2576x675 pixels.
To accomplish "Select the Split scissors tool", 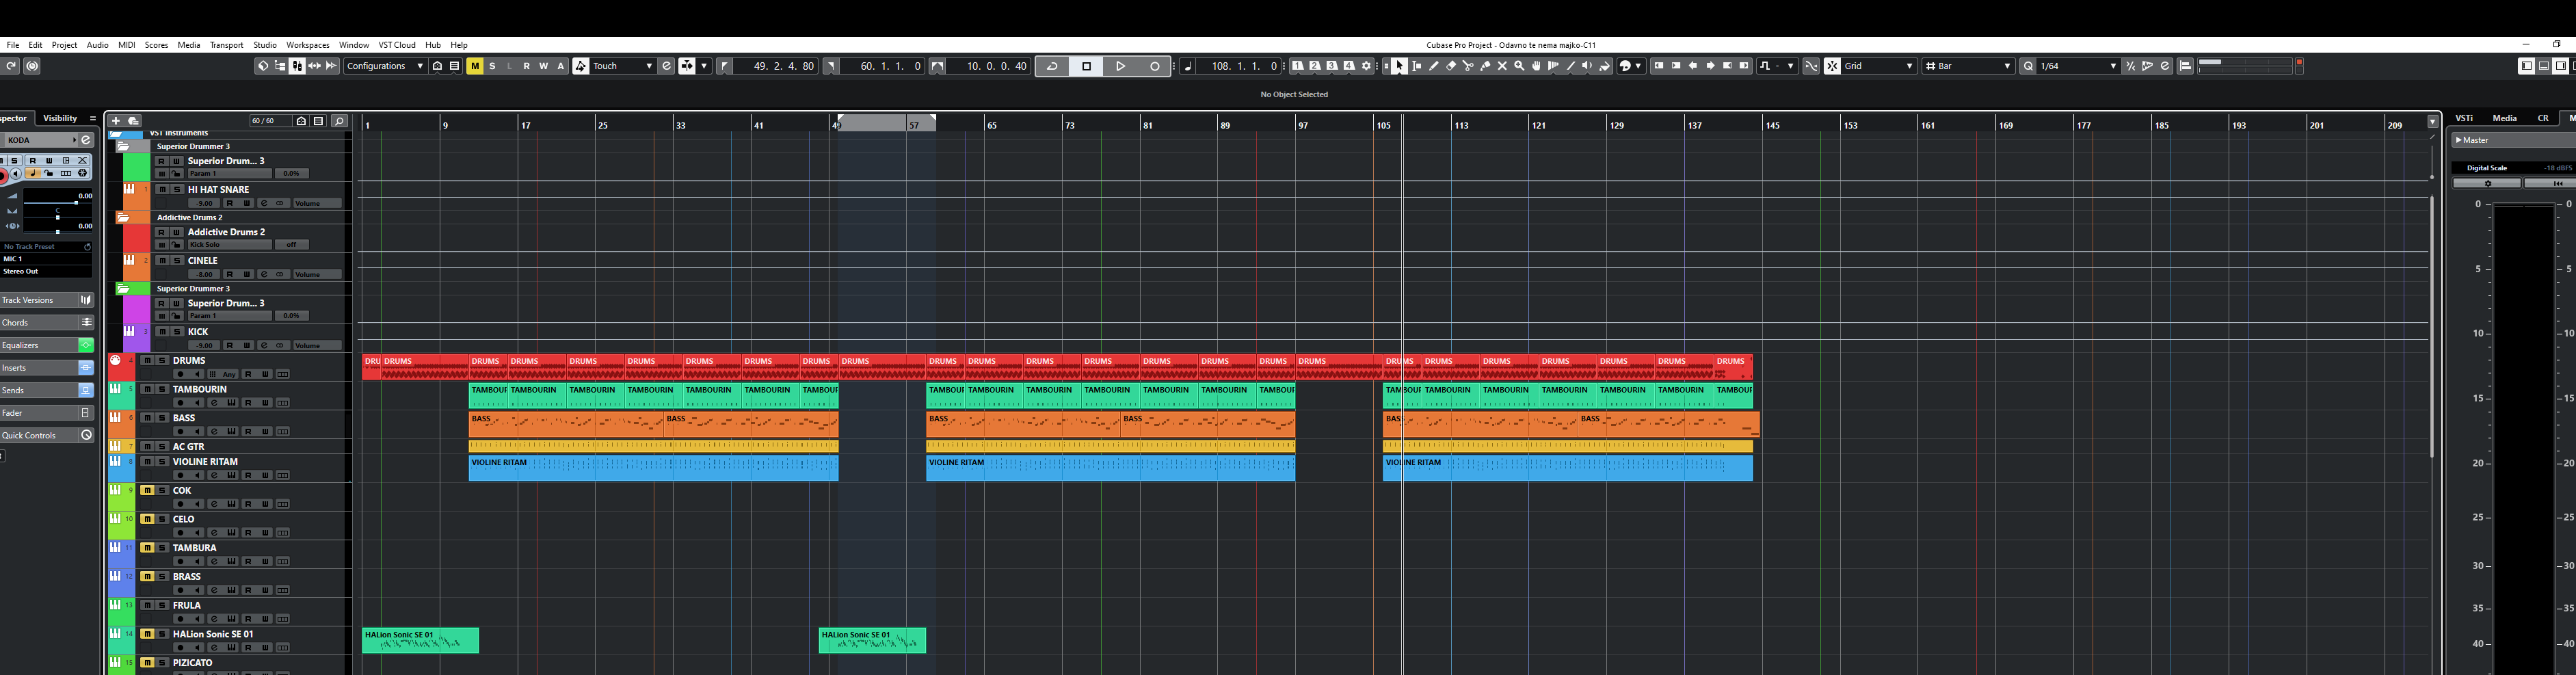I will [1468, 66].
